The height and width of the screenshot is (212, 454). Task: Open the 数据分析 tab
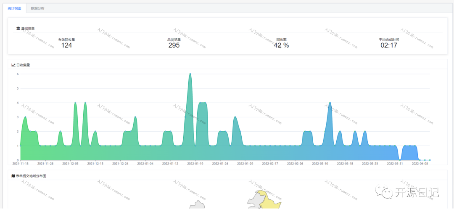coord(38,8)
